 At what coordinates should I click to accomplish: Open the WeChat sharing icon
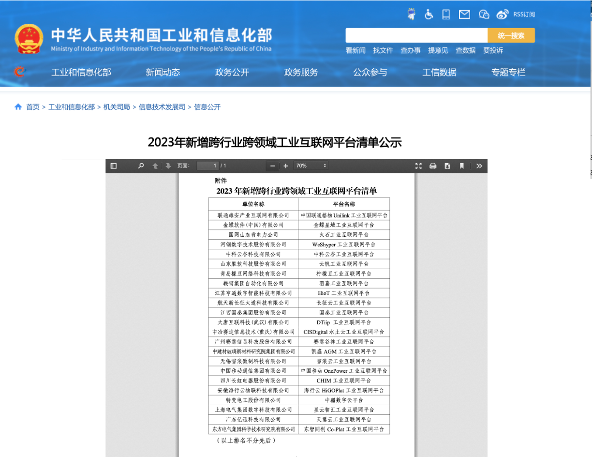coord(484,14)
